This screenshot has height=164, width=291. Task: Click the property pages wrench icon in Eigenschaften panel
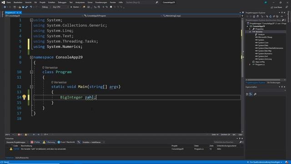click(255, 94)
